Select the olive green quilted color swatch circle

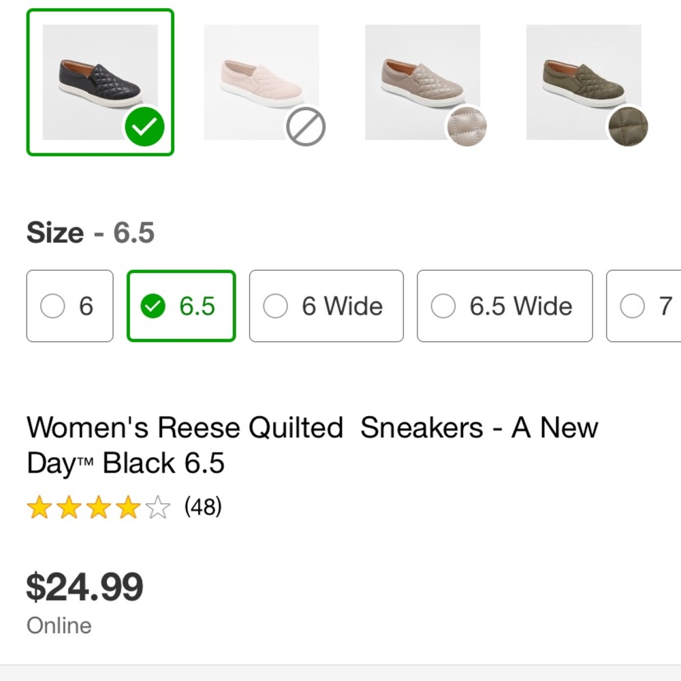(628, 127)
